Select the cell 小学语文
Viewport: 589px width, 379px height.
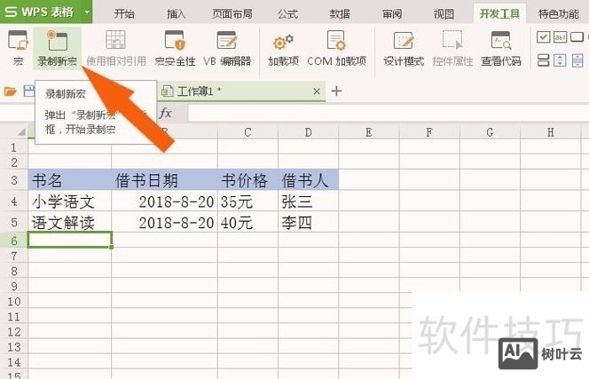click(69, 201)
